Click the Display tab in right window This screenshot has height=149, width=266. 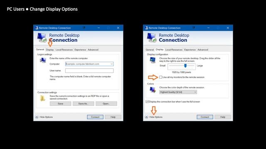(x=160, y=50)
